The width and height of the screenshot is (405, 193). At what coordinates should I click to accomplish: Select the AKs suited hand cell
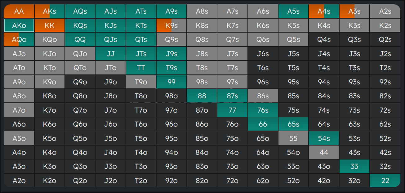(x=50, y=11)
